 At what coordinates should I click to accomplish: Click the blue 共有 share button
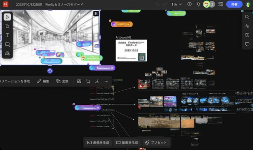234,4
